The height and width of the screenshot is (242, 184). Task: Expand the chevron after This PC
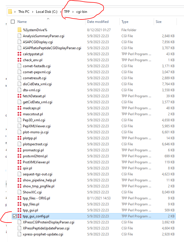click(33, 12)
